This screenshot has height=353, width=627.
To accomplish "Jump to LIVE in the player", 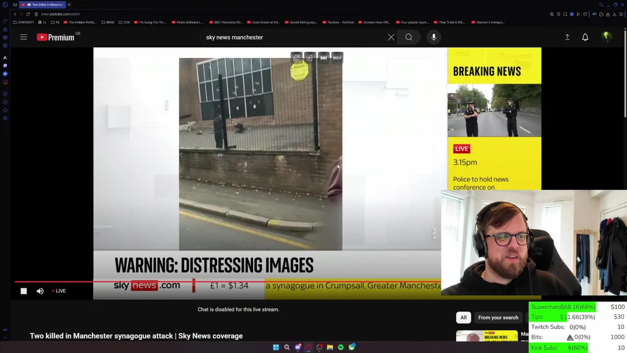I will tap(59, 291).
